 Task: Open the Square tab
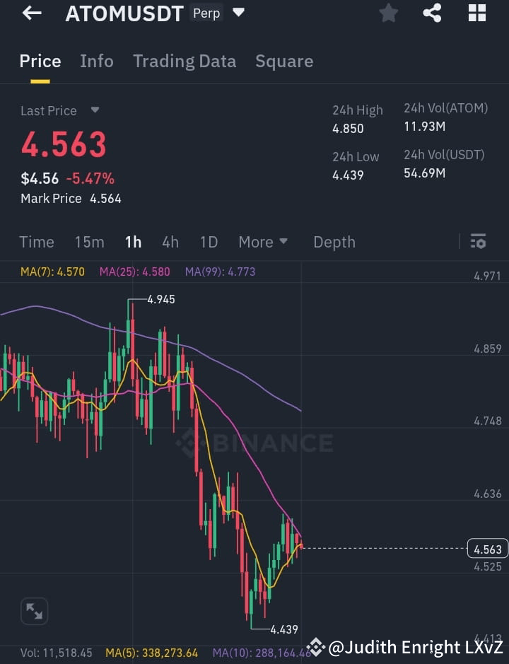tap(284, 62)
